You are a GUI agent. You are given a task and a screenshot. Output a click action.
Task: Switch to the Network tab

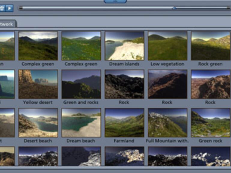click(7, 24)
